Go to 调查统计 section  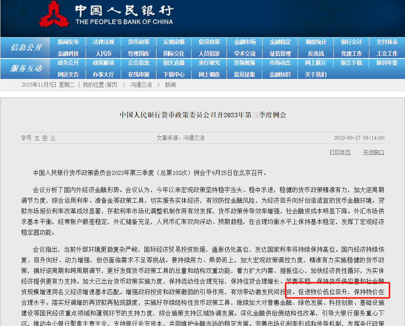316,42
